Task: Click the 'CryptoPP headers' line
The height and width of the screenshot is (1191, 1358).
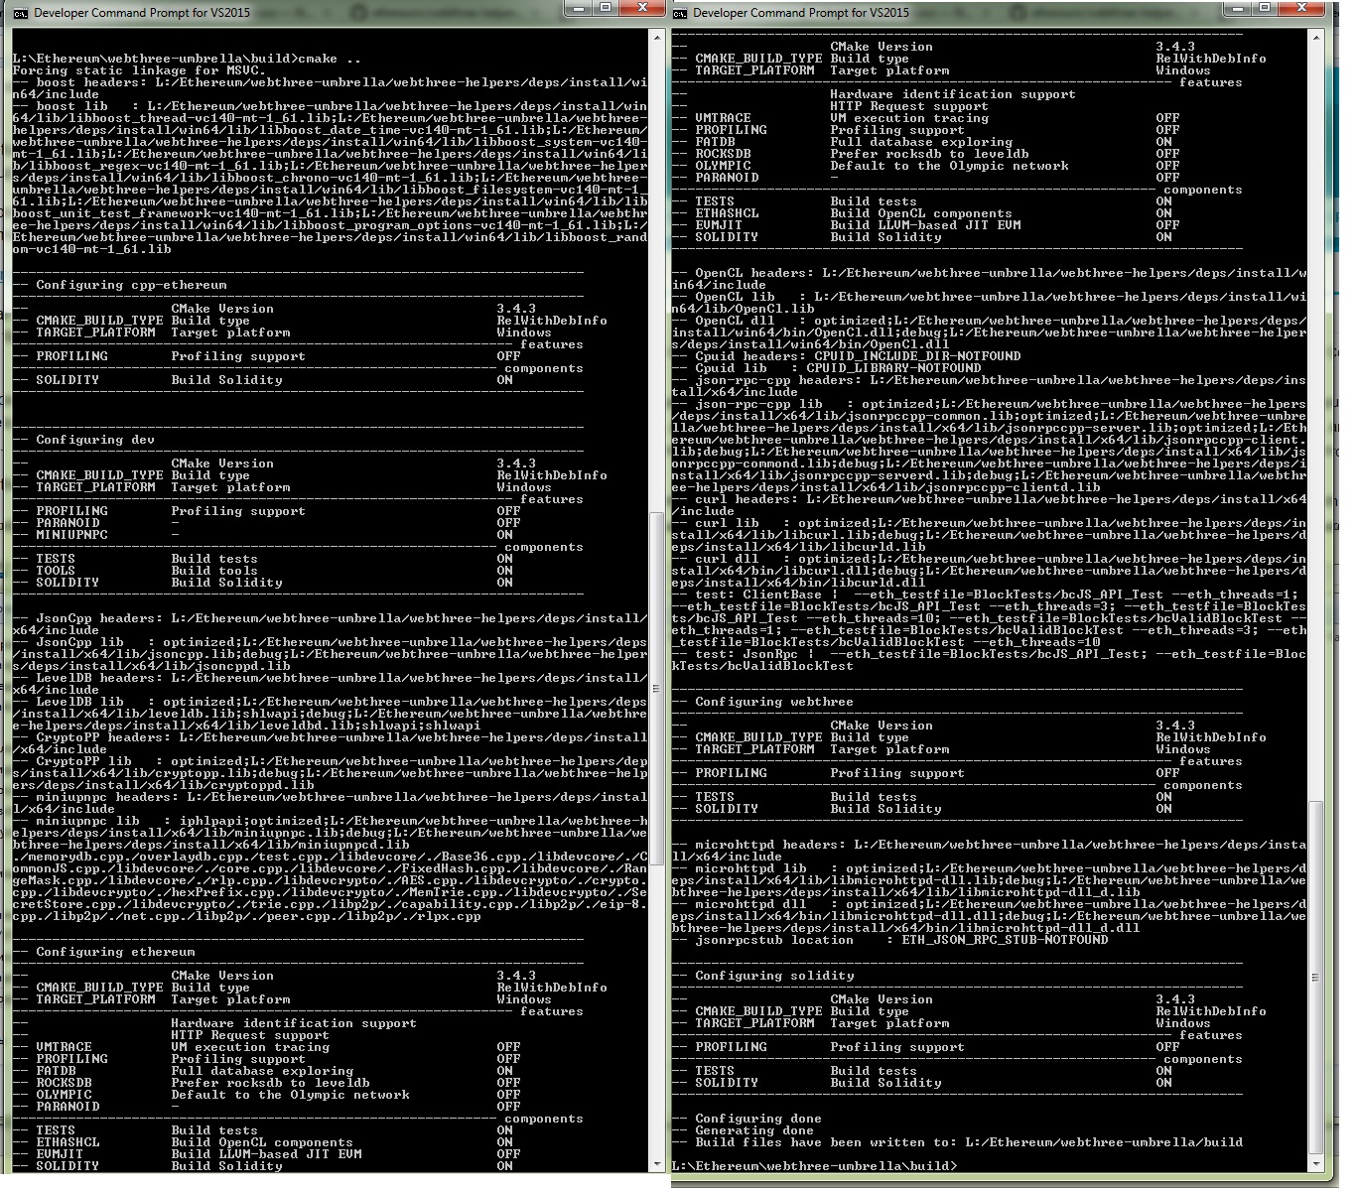Action: click(330, 743)
